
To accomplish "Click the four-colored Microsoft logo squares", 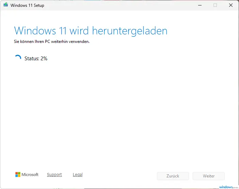I will pyautogui.click(x=18, y=175).
